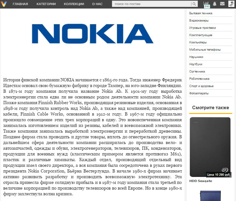Open the Робототехника category
This screenshot has width=236, height=201.
tap(199, 79)
